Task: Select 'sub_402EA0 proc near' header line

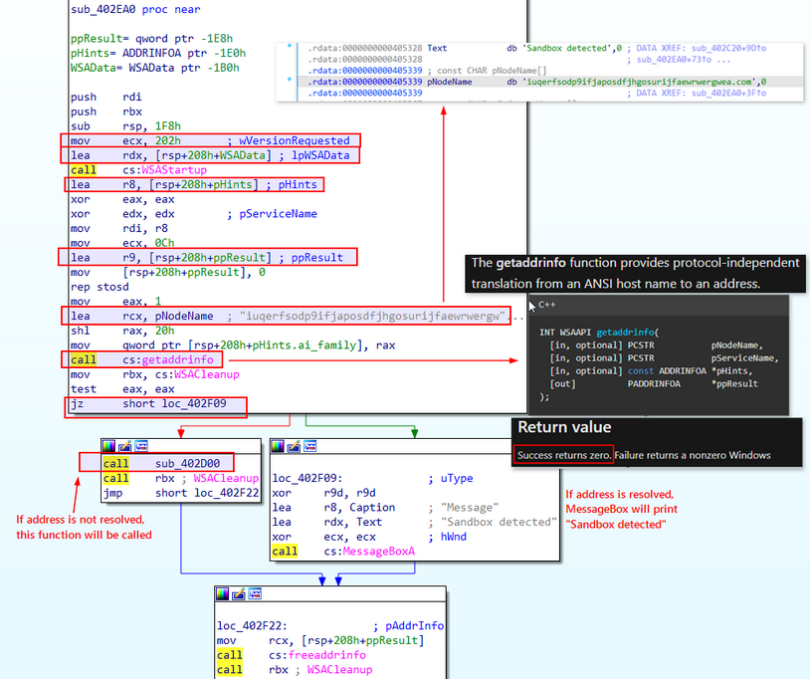Action: click(x=135, y=9)
